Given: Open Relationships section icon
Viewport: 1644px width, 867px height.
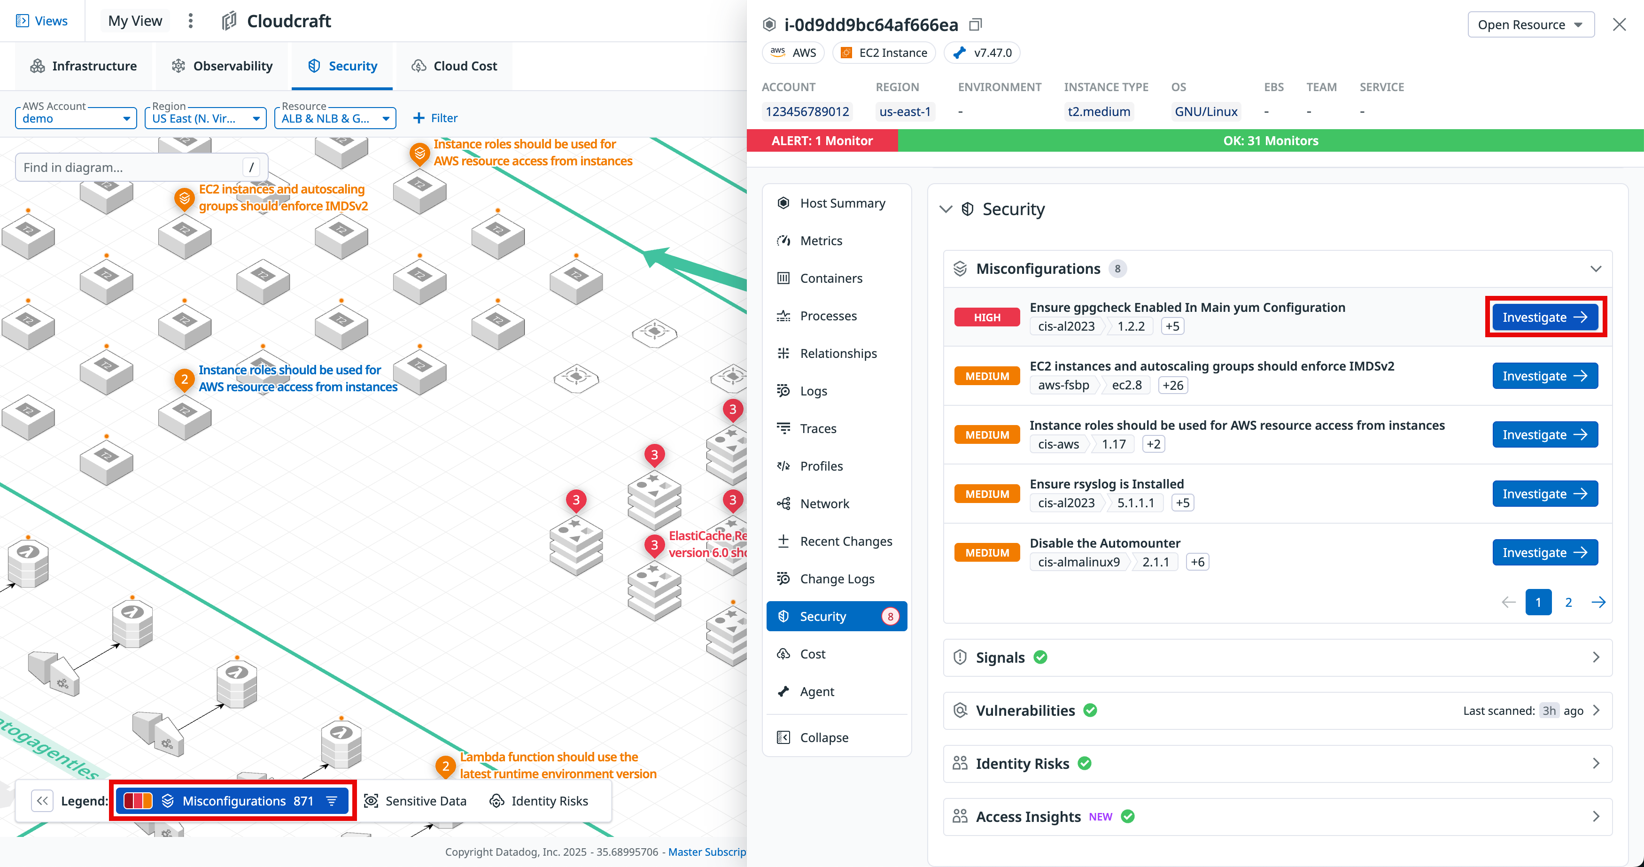Looking at the screenshot, I should click(783, 354).
